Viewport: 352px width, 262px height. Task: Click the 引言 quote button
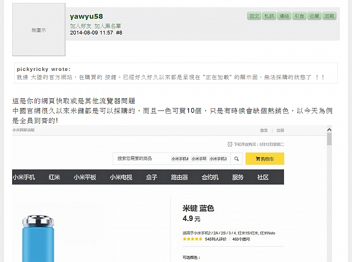click(299, 16)
